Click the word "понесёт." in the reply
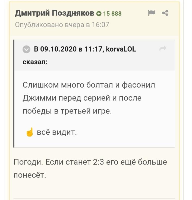Image resolution: width=192 pixels, height=200 pixels. coord(30,175)
